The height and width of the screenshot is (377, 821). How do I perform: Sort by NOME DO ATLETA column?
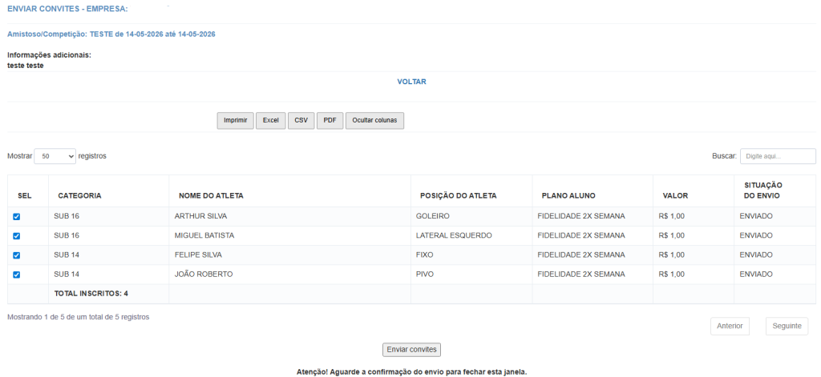211,195
